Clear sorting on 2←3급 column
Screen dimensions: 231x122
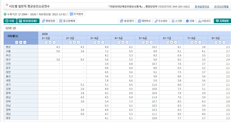tap(79, 42)
